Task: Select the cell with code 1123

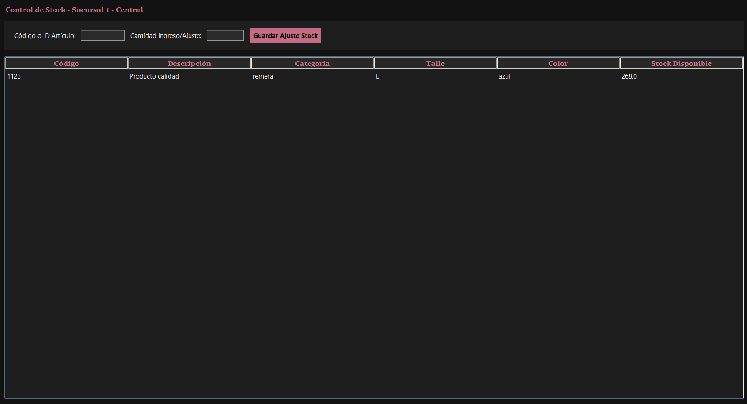Action: pos(67,76)
